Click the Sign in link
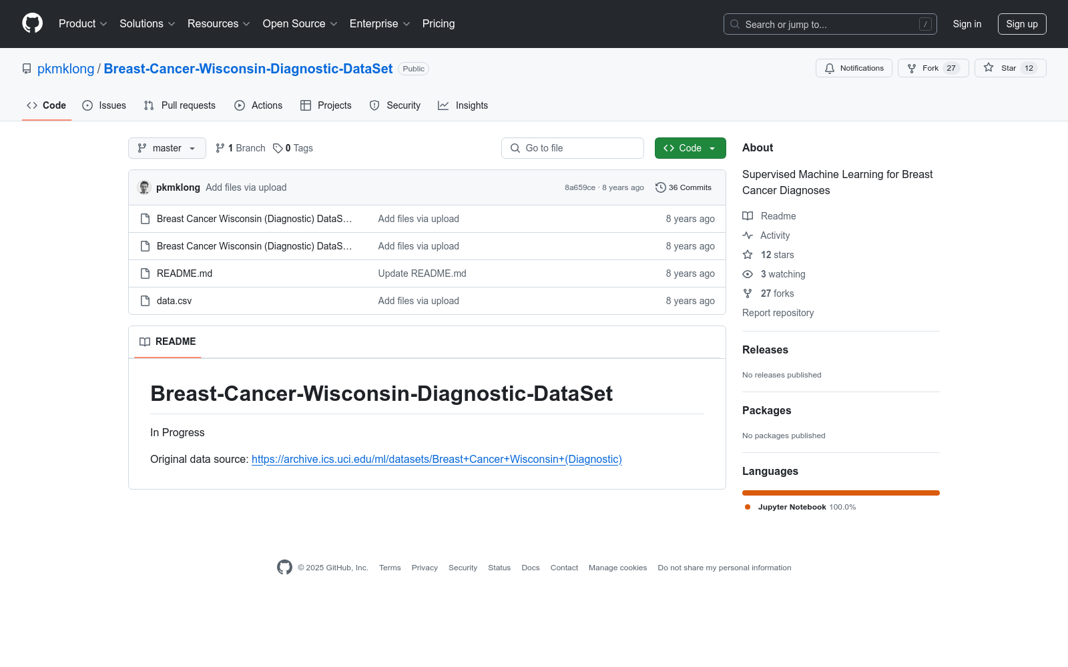1068x667 pixels. coord(967,24)
